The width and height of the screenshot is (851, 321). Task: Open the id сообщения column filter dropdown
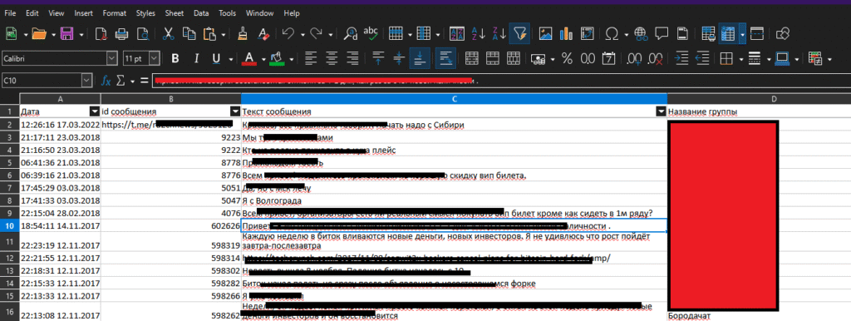click(235, 111)
